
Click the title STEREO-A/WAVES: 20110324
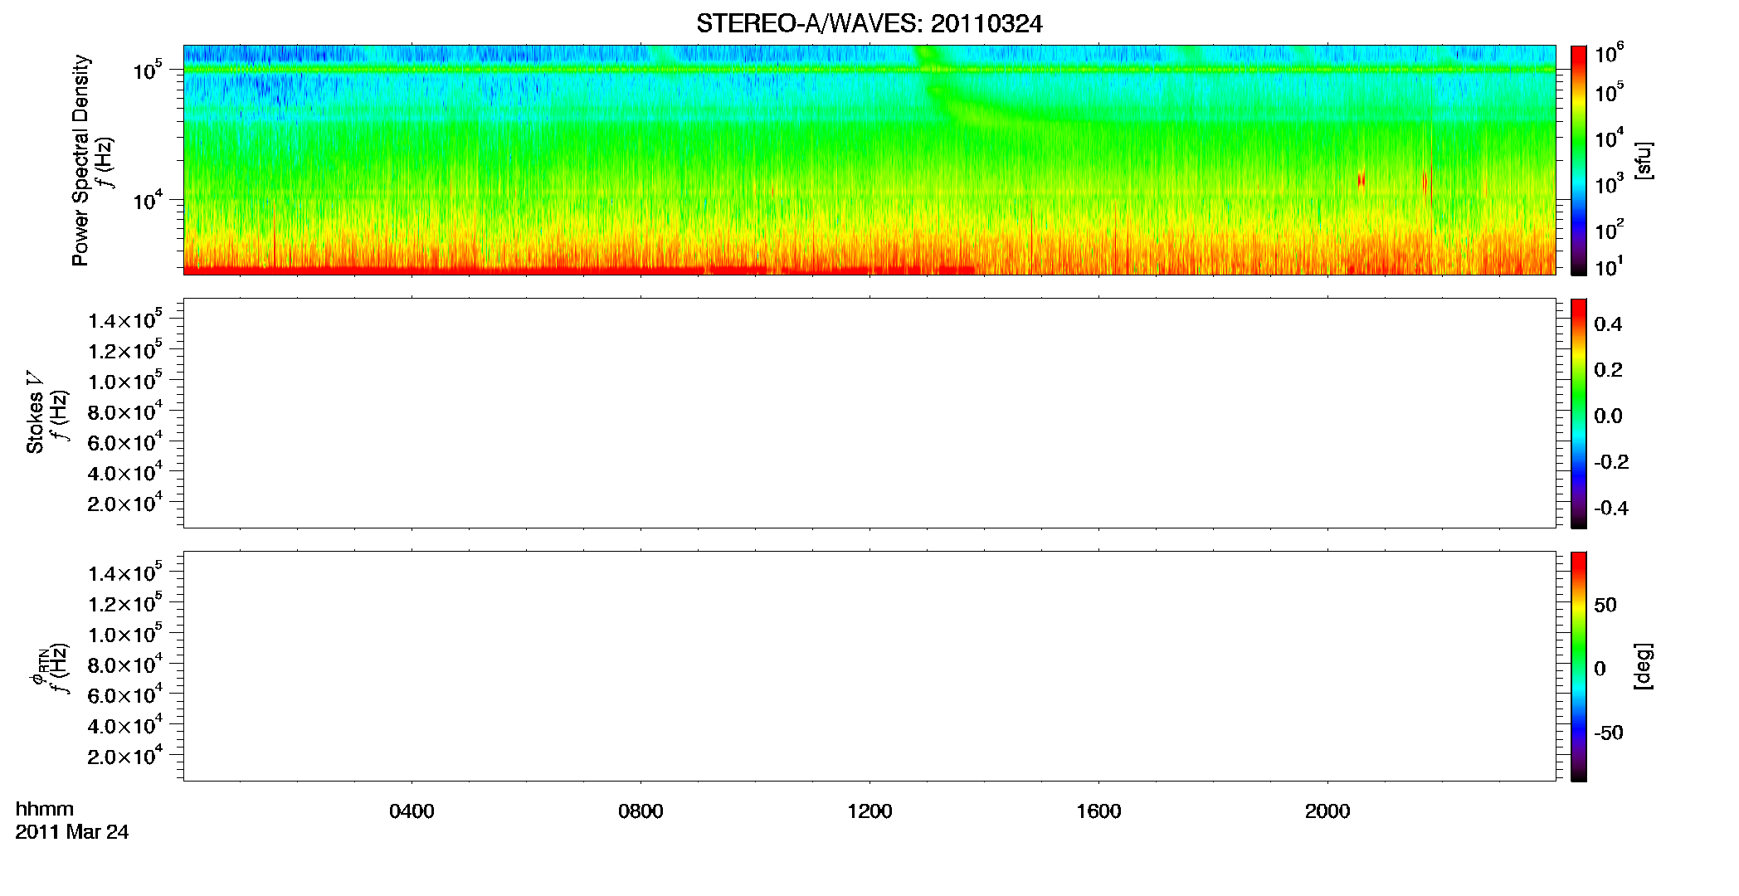pos(869,24)
